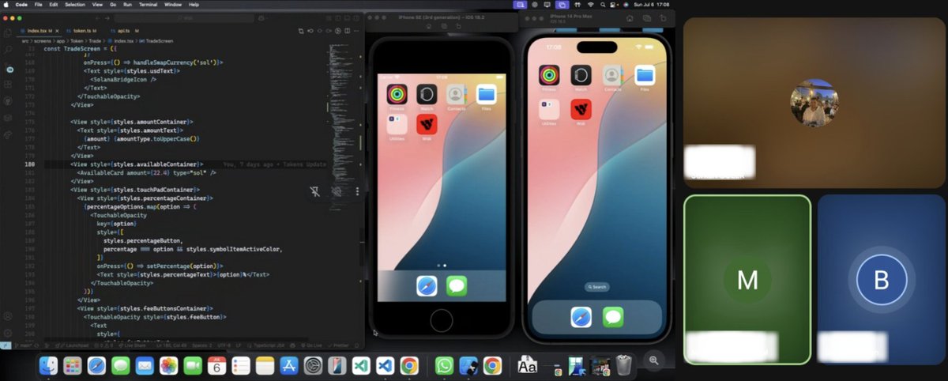Screen dimensions: 948x381
Task: Open Watch app on the iPhone 14 Pro Max
Action: (581, 75)
